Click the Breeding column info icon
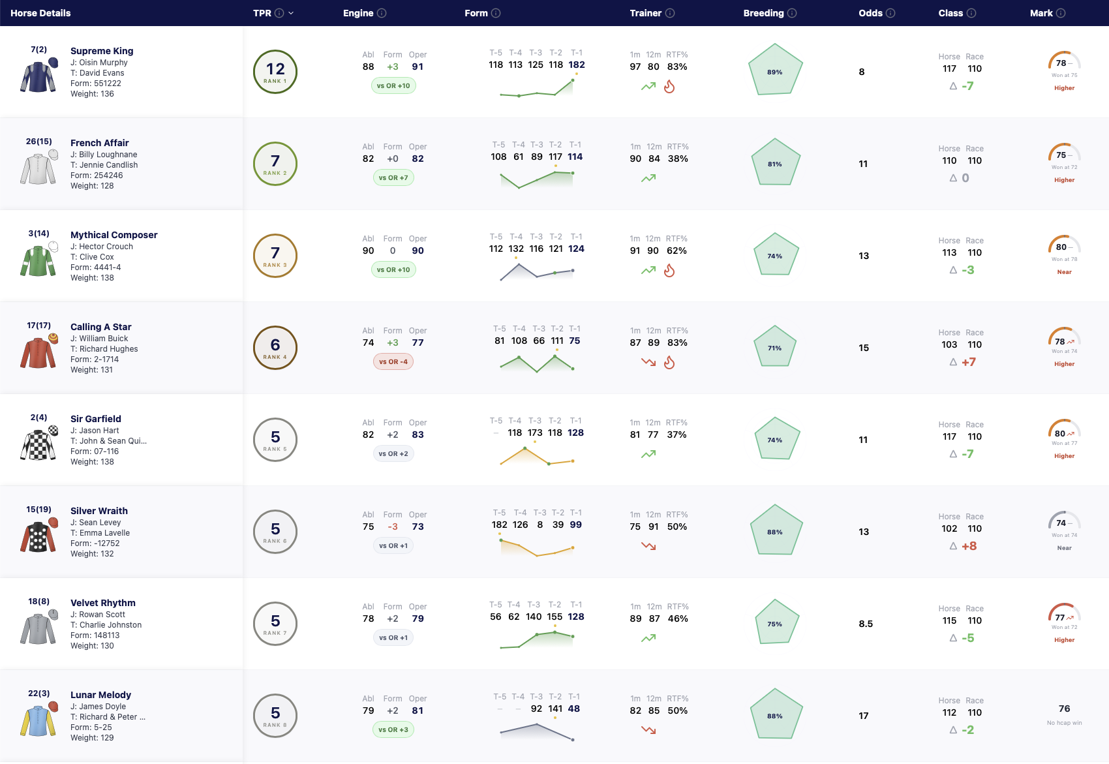The image size is (1109, 764). pyautogui.click(x=792, y=13)
